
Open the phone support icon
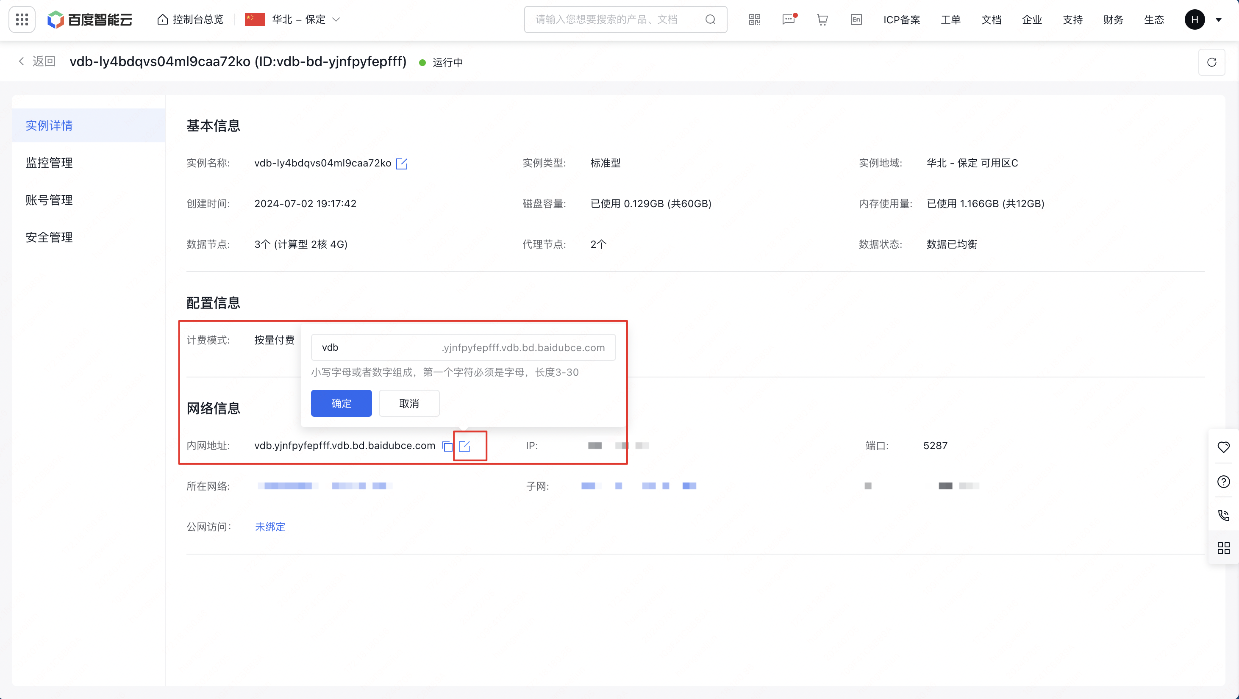[x=1224, y=516]
